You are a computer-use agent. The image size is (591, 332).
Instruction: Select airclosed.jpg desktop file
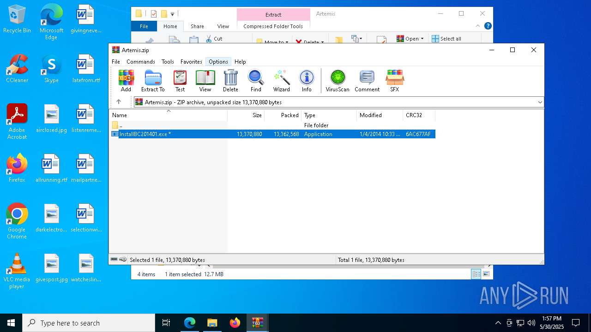51,119
